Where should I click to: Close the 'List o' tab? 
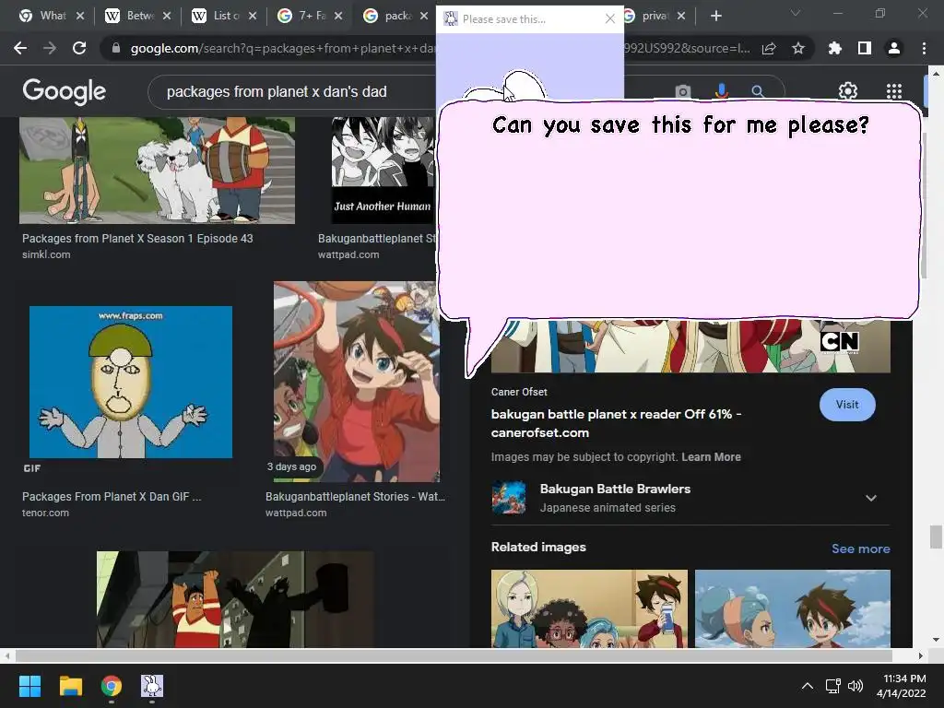coord(253,16)
